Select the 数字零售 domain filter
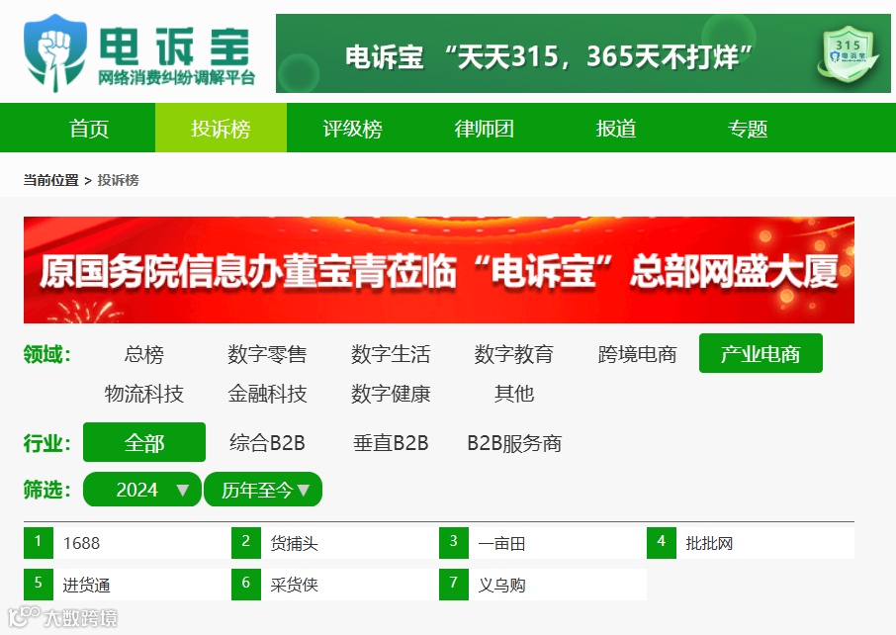Image resolution: width=896 pixels, height=635 pixels. (267, 354)
